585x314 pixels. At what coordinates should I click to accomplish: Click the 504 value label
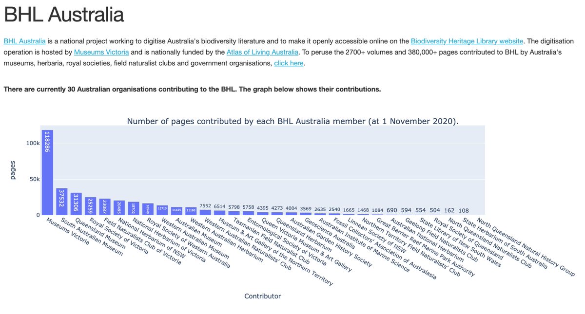click(x=435, y=210)
